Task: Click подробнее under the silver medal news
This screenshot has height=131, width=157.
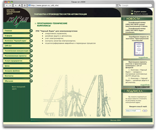Action: point(144,57)
